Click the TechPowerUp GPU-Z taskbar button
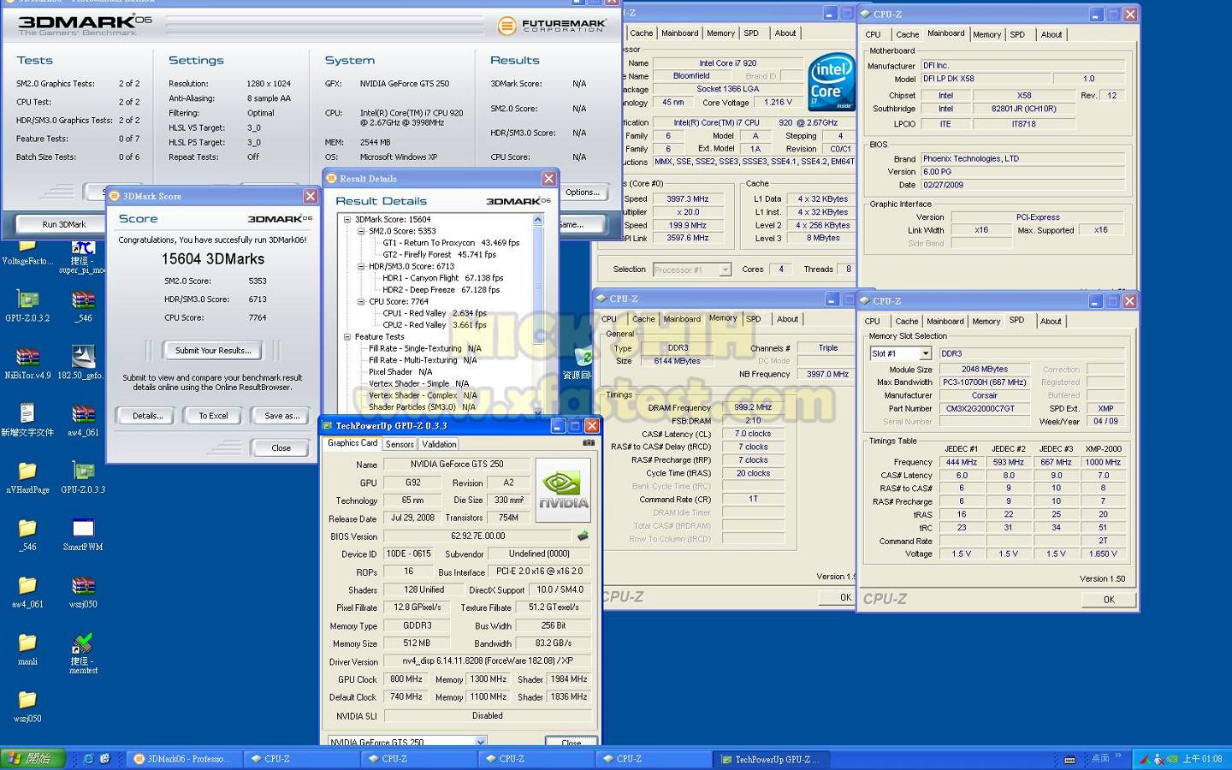The width and height of the screenshot is (1232, 770). (770, 759)
